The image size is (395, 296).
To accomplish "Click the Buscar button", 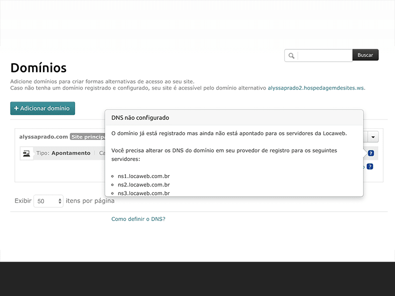I will 365,55.
